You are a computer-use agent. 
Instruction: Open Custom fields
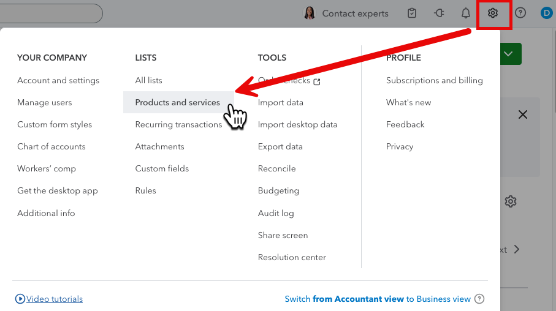tap(162, 168)
